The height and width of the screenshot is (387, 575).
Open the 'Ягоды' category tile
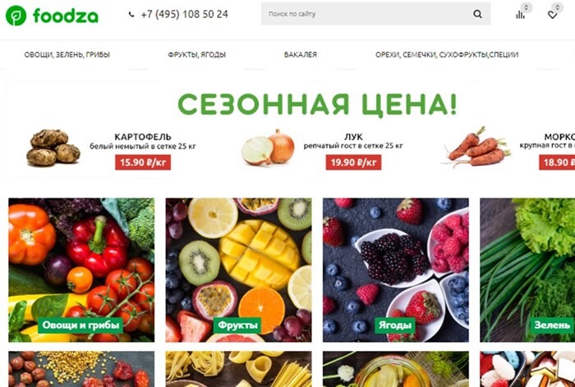[x=396, y=271]
